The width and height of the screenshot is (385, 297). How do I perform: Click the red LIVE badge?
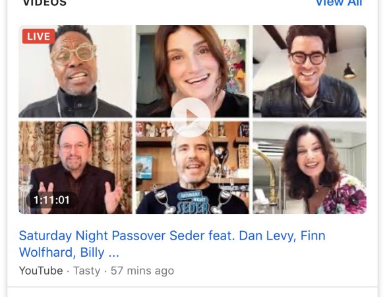[x=39, y=36]
